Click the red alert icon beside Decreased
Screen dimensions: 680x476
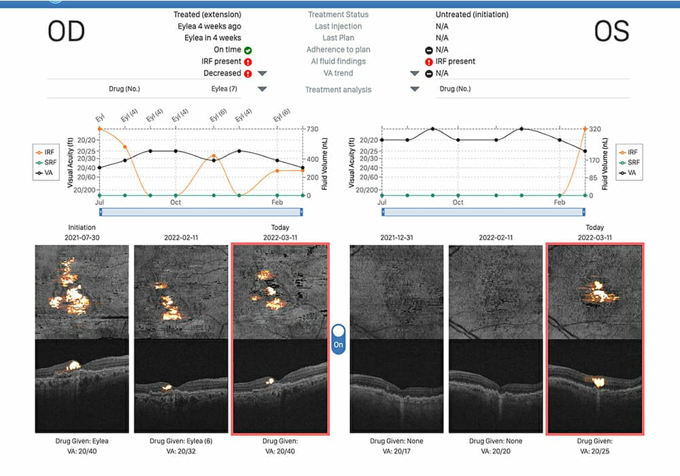tap(248, 73)
